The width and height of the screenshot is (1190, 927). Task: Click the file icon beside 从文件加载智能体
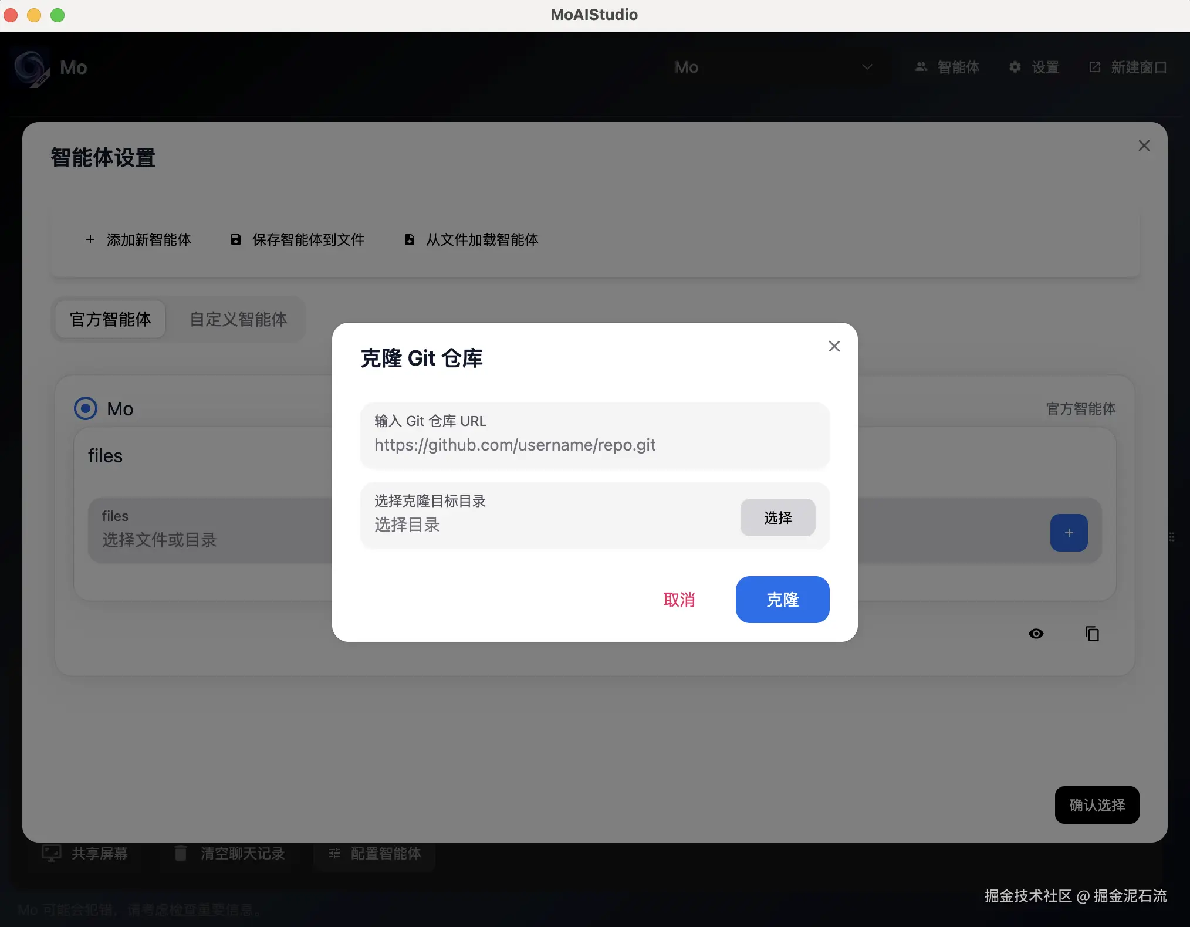pyautogui.click(x=410, y=239)
